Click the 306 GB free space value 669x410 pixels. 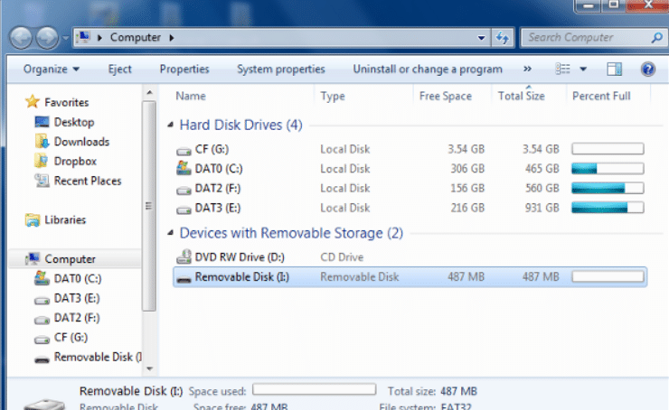(x=467, y=169)
